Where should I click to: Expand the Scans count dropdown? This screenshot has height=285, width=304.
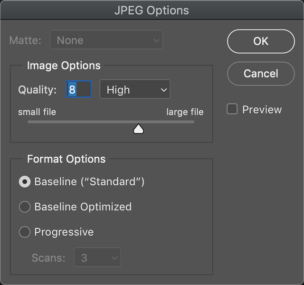(97, 257)
